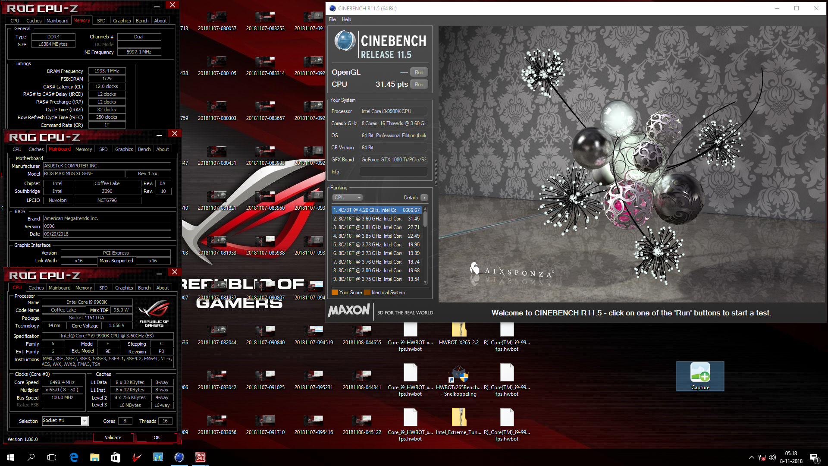Open the Cinebench ranking CPU dropdown
Screen dimensions: 828x466
click(x=347, y=198)
